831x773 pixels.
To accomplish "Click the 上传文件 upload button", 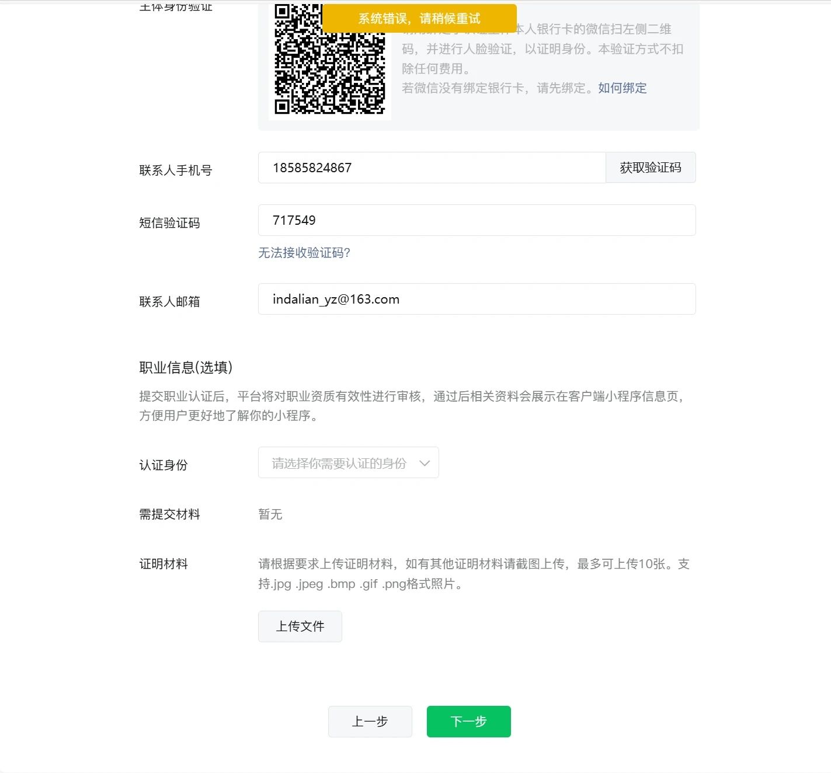I will point(300,626).
